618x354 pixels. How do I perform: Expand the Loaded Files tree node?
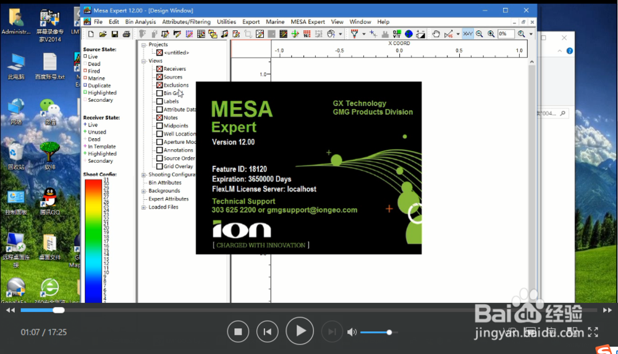point(144,207)
